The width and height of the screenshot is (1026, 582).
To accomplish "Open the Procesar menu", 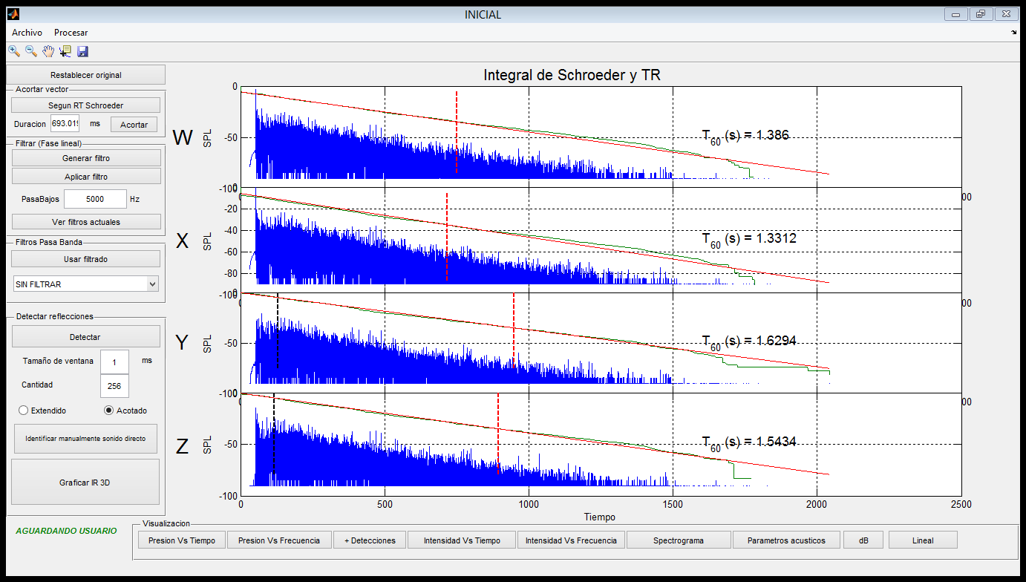I will pyautogui.click(x=71, y=33).
